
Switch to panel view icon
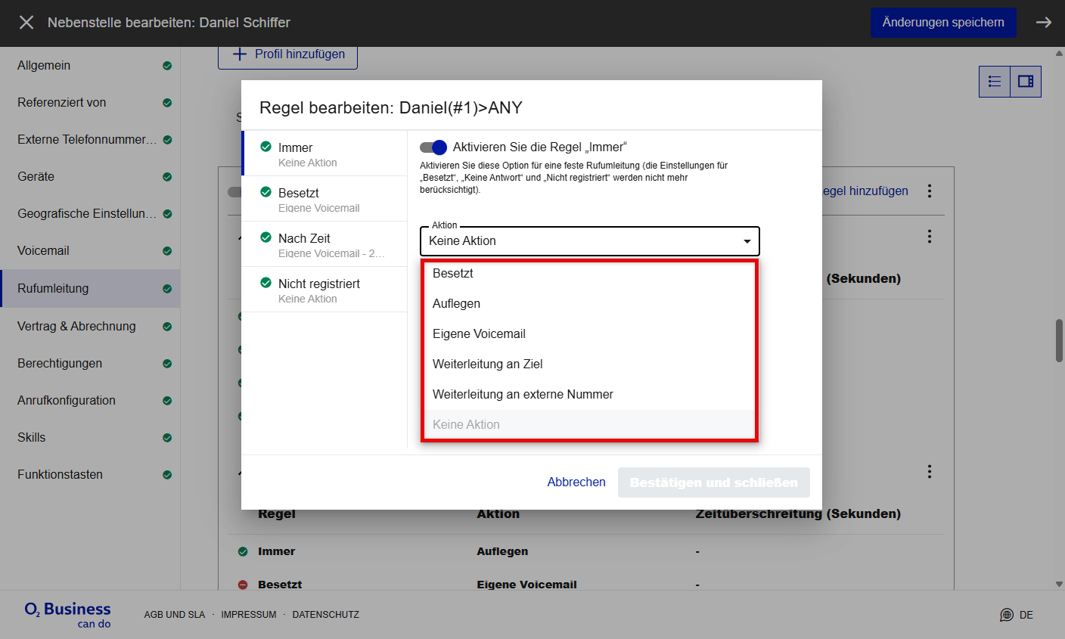(x=1026, y=82)
